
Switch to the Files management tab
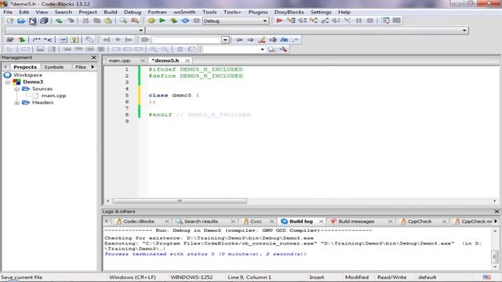pos(80,67)
